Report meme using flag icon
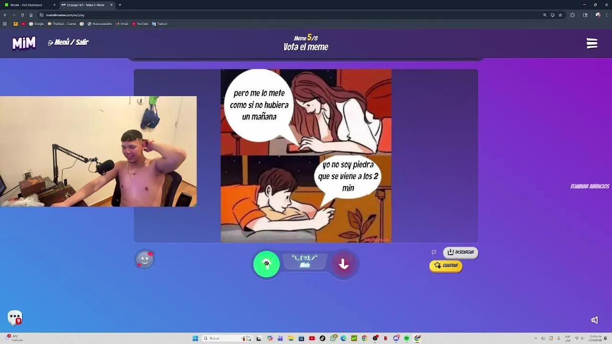This screenshot has height=344, width=612. point(434,252)
